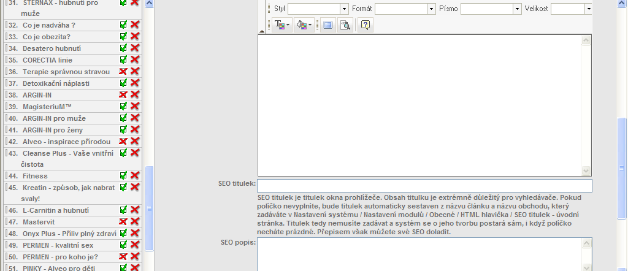Delete the 'Fitness' article

click(x=135, y=175)
